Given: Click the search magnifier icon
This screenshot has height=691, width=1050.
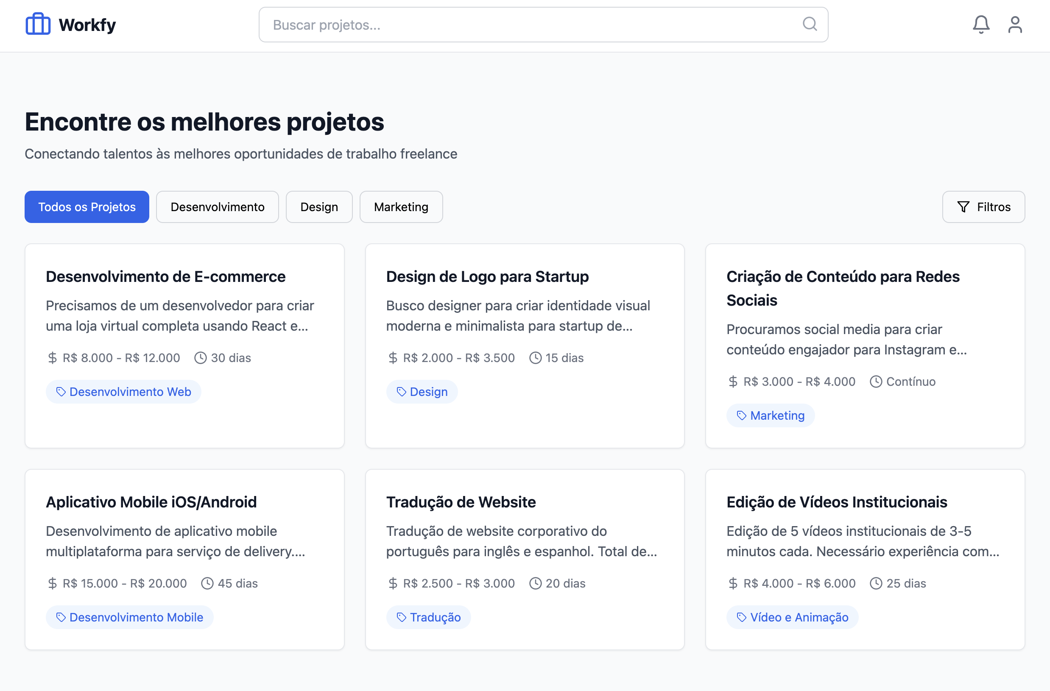Looking at the screenshot, I should point(810,24).
